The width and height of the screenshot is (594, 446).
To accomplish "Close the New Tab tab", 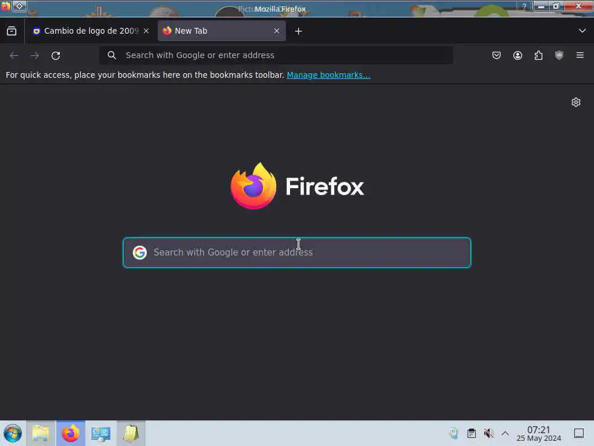I will pyautogui.click(x=277, y=31).
